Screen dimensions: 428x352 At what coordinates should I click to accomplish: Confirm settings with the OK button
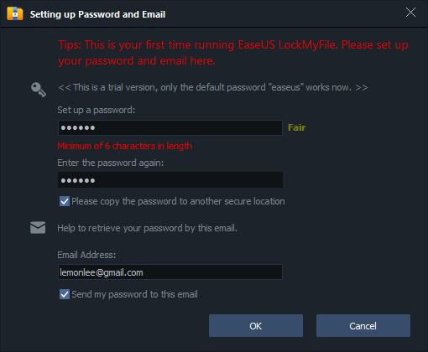[x=256, y=326]
